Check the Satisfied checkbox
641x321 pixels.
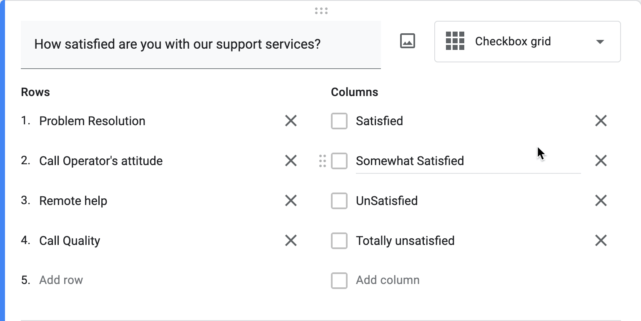339,121
